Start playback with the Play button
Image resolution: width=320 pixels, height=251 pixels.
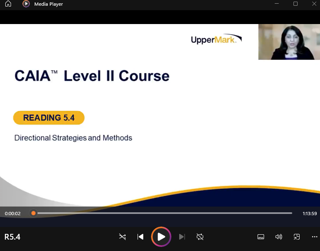pos(161,237)
